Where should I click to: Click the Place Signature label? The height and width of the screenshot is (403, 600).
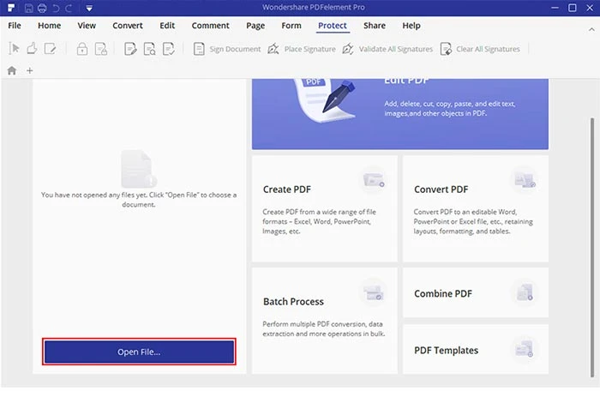310,50
